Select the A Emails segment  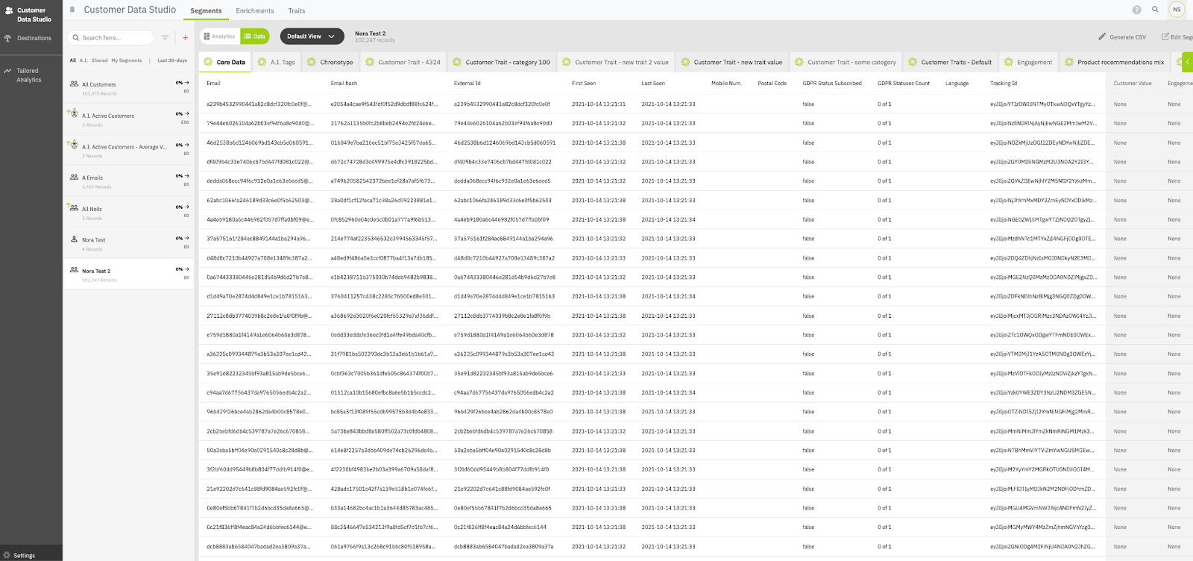[x=92, y=178]
